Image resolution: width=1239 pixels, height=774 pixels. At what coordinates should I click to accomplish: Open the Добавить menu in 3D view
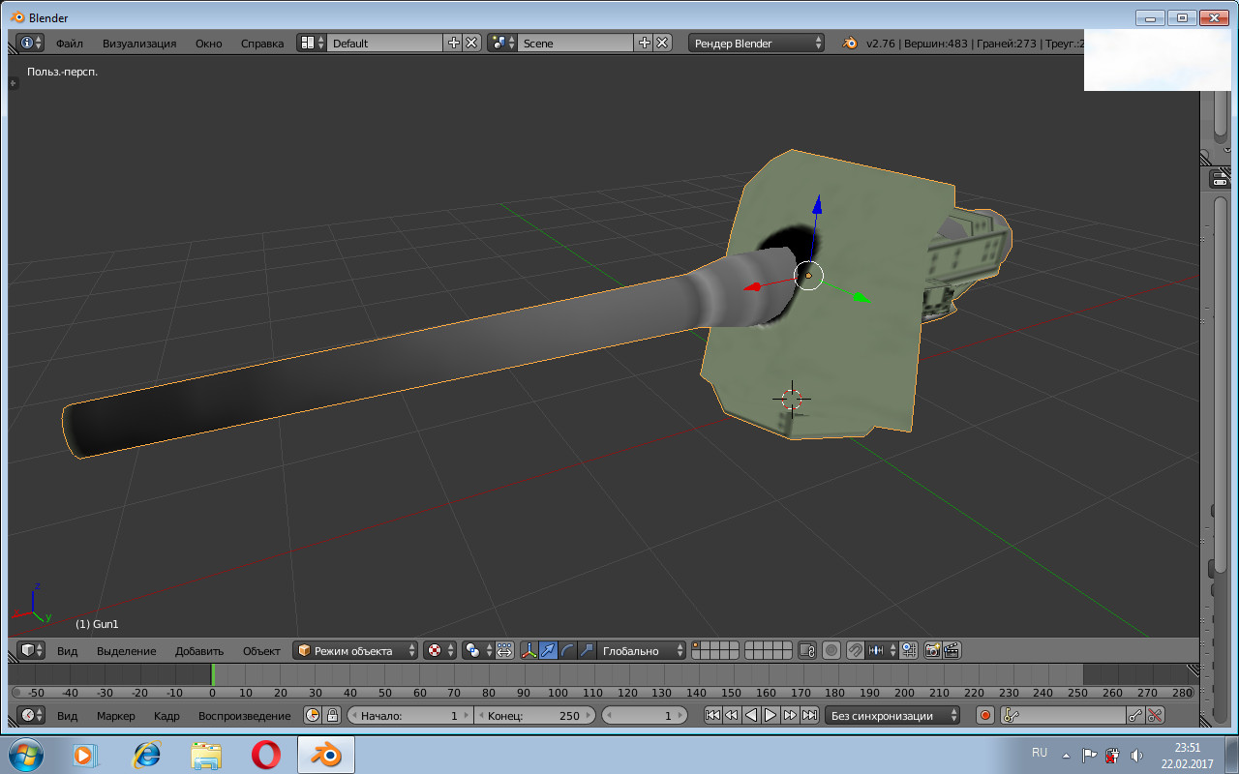point(198,650)
